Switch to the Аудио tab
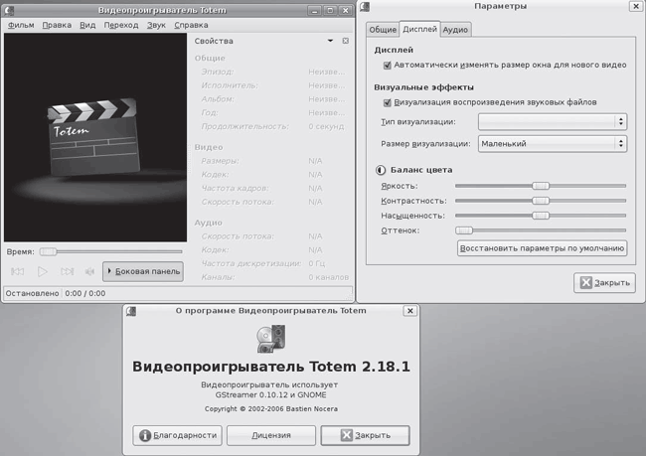 tap(455, 30)
